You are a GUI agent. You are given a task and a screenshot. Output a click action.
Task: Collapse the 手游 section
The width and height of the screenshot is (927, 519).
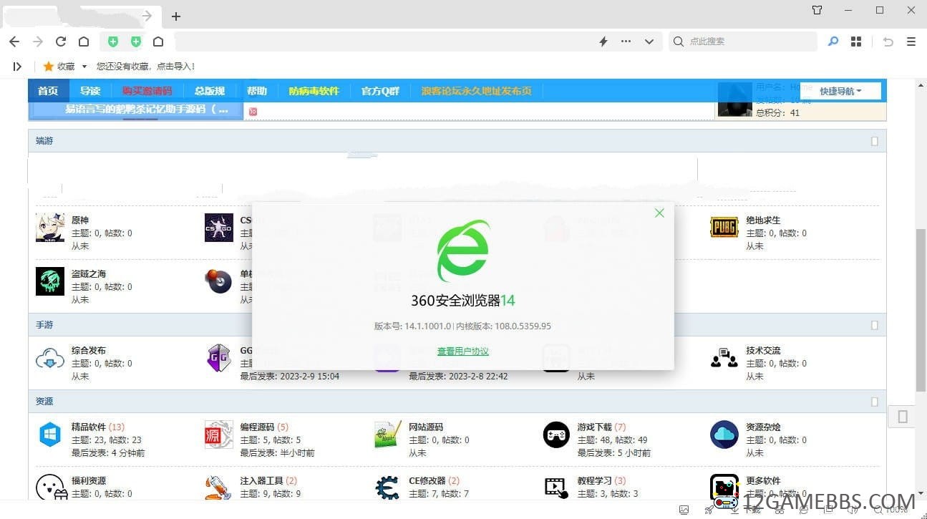[x=874, y=325]
